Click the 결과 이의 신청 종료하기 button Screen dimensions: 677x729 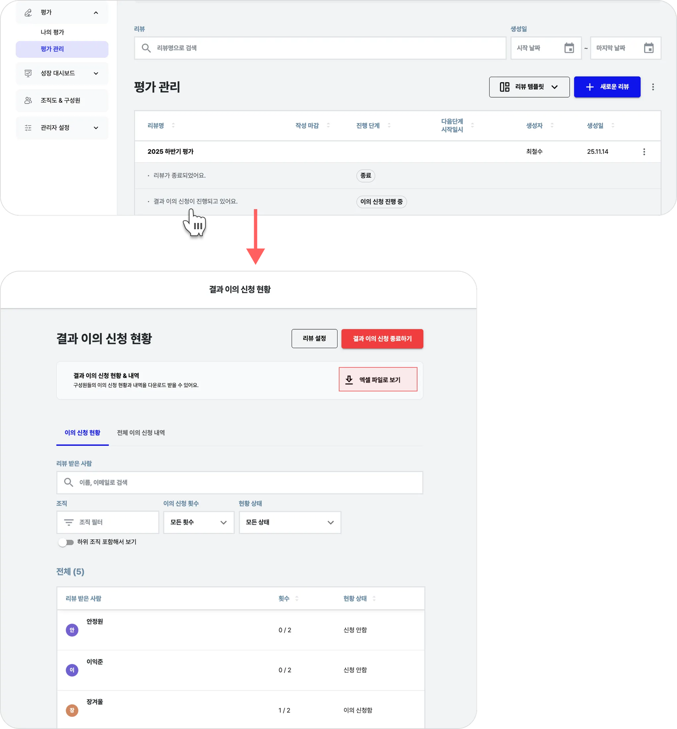point(382,339)
